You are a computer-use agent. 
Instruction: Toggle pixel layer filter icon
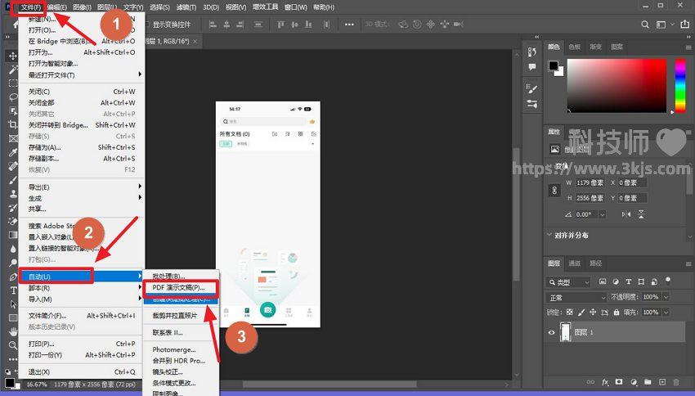click(x=603, y=281)
